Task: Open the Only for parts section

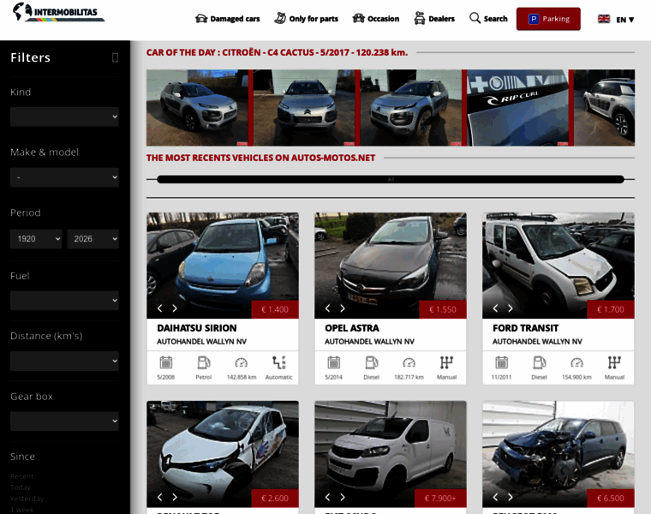Action: click(307, 19)
